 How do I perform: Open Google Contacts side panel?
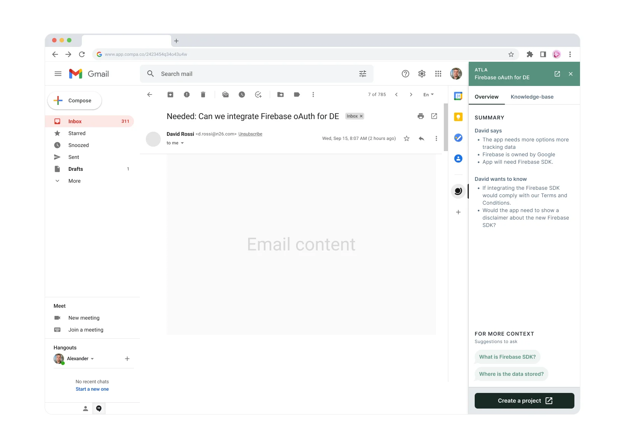pos(458,159)
